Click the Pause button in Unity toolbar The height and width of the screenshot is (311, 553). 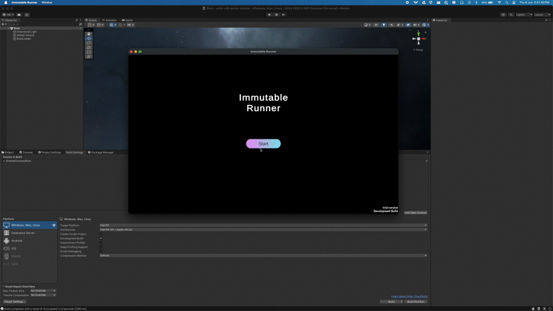[x=276, y=15]
